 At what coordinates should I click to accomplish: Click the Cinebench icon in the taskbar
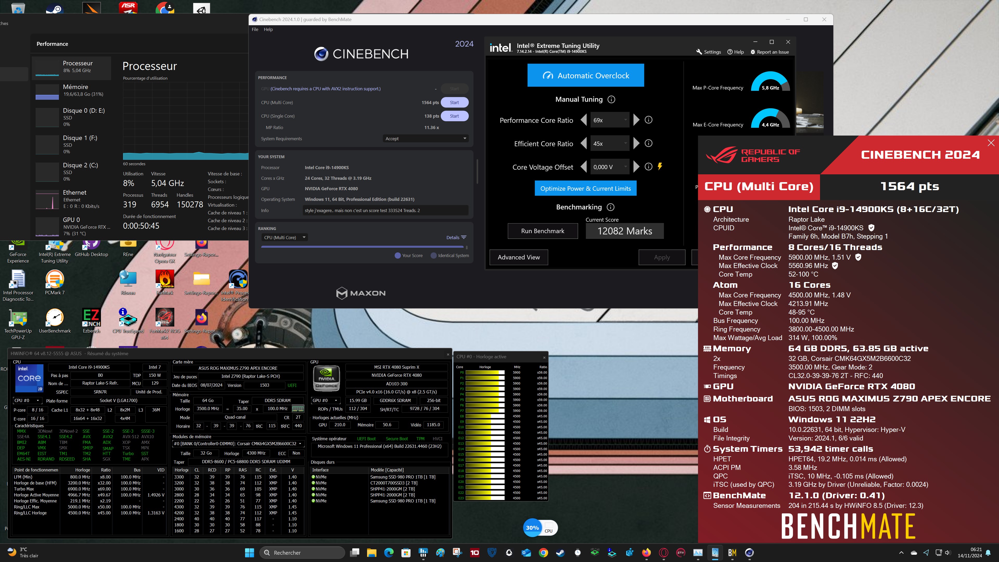tap(749, 553)
